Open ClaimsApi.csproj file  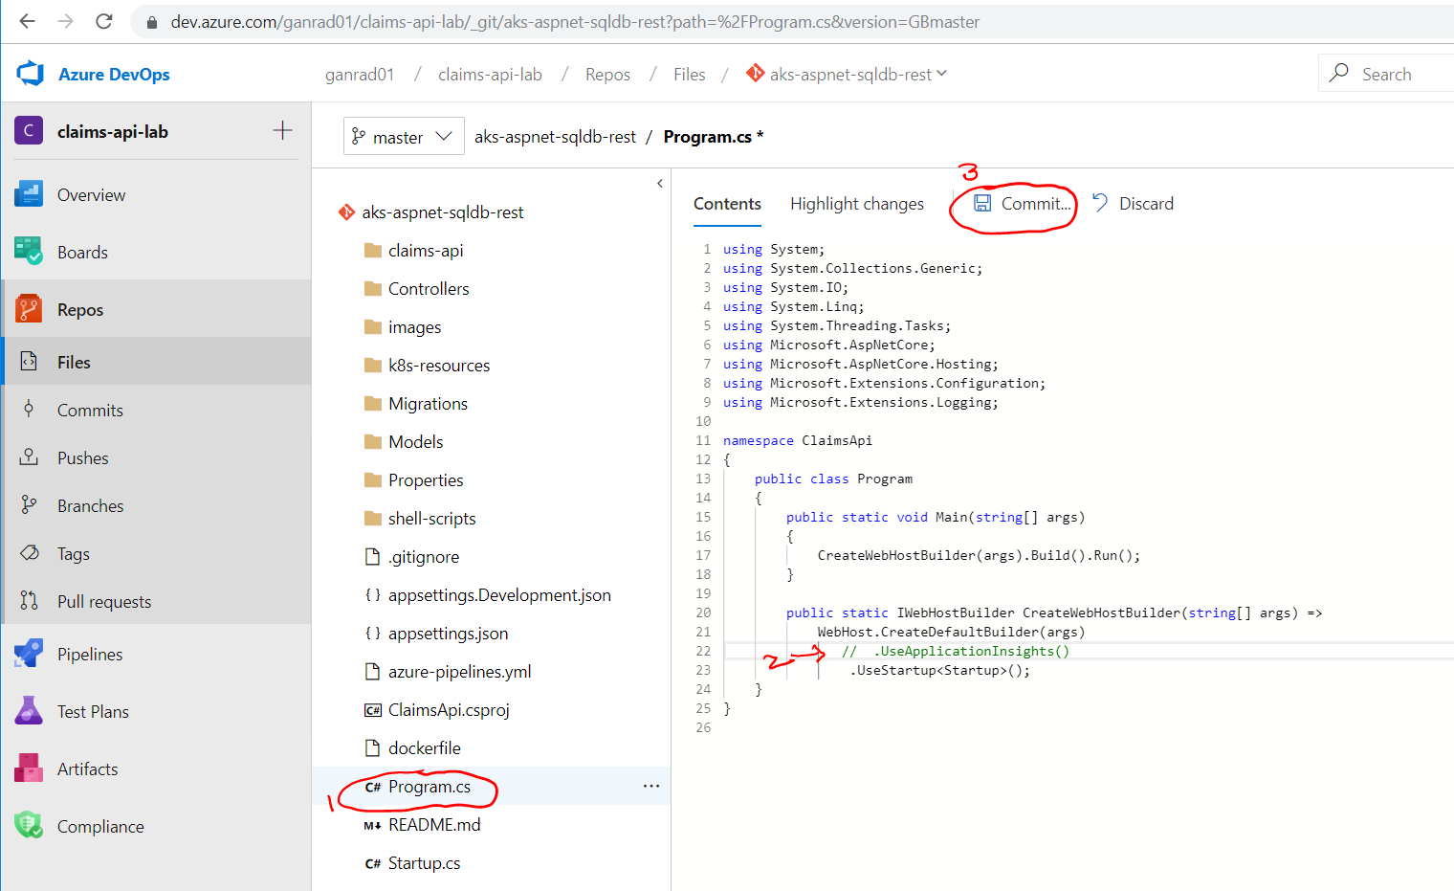(449, 710)
